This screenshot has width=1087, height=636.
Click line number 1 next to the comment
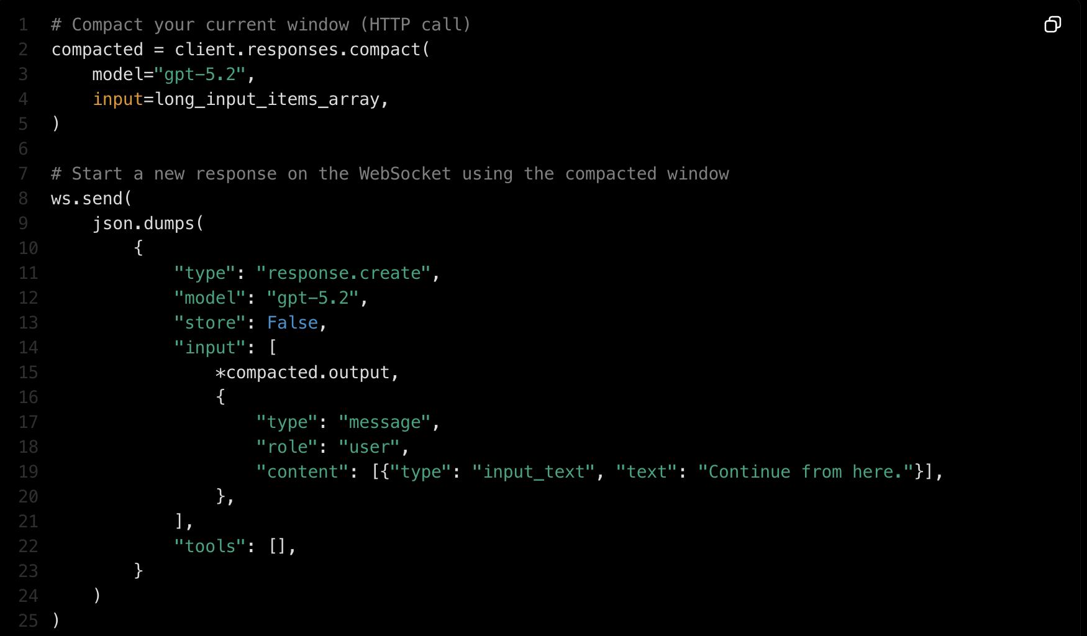[x=23, y=25]
